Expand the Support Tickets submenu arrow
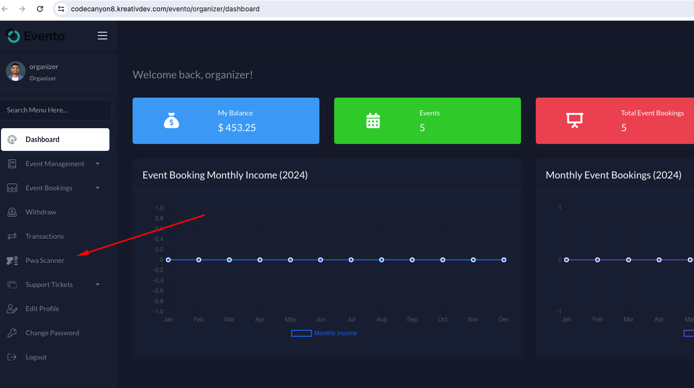The width and height of the screenshot is (694, 388). click(98, 284)
